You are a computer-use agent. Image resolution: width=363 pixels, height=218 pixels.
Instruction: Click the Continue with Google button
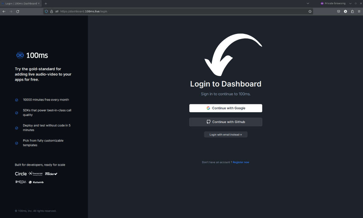[x=226, y=108]
